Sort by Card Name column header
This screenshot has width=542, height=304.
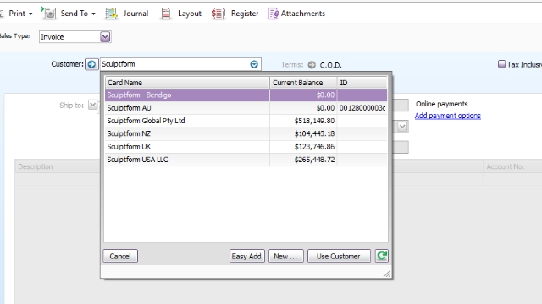pyautogui.click(x=187, y=83)
